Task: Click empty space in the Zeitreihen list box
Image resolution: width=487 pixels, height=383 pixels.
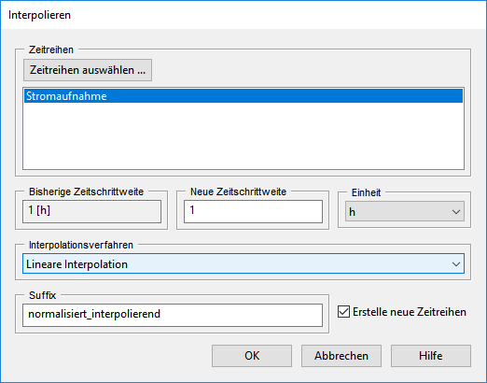Action: pyautogui.click(x=243, y=135)
